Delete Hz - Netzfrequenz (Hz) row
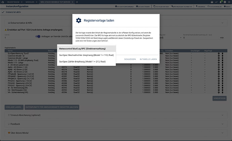The image size is (232, 141). point(223,90)
